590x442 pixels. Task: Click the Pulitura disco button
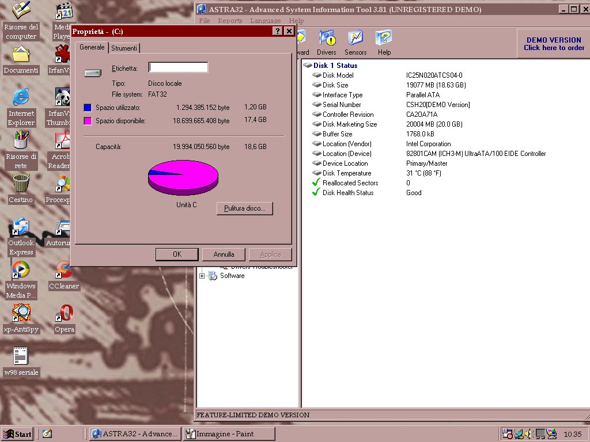pyautogui.click(x=244, y=208)
